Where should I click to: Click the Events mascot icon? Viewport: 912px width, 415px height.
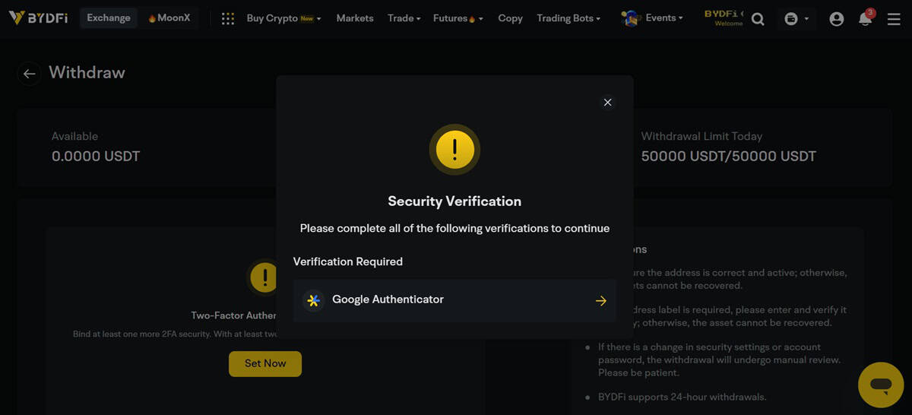(629, 18)
